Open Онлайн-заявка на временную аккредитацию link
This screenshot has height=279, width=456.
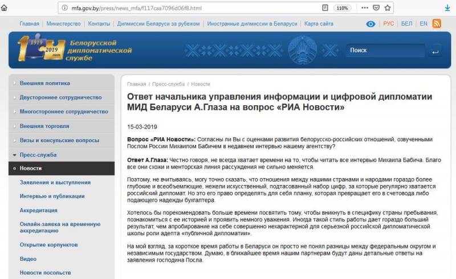(x=60, y=227)
